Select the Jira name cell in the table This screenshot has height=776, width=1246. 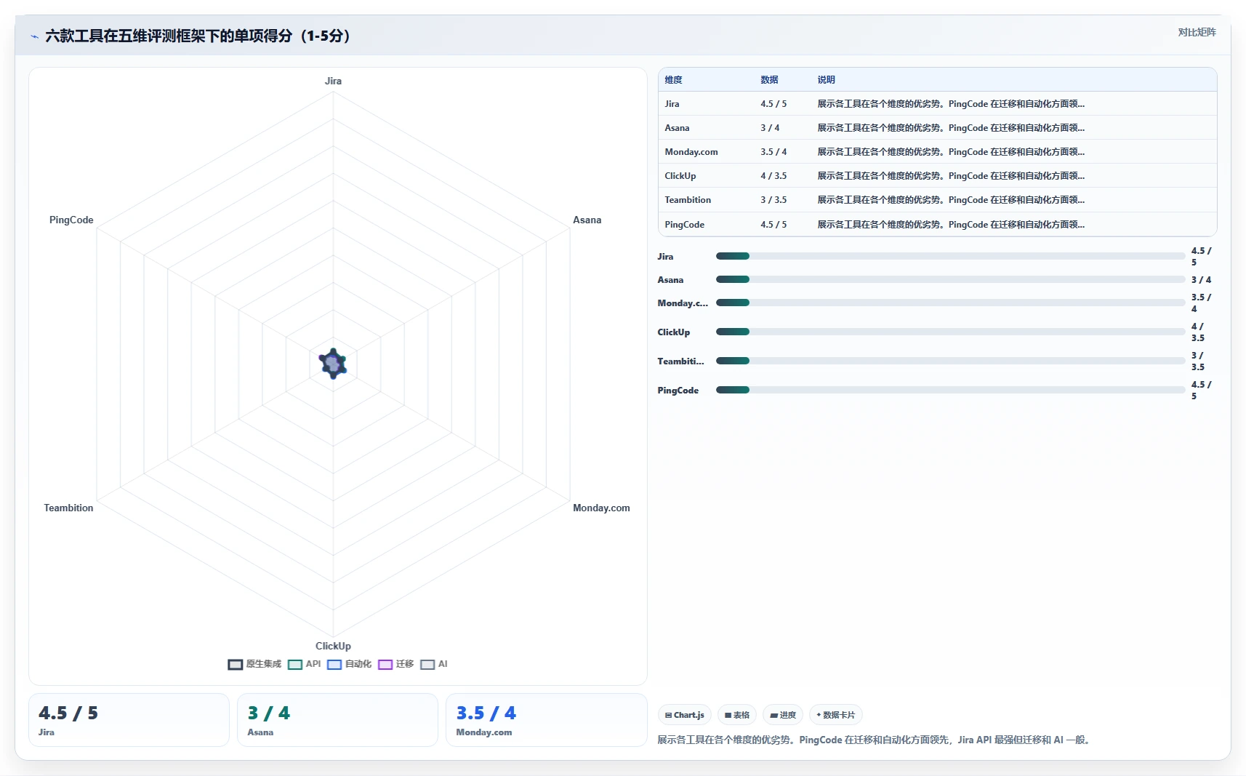672,104
